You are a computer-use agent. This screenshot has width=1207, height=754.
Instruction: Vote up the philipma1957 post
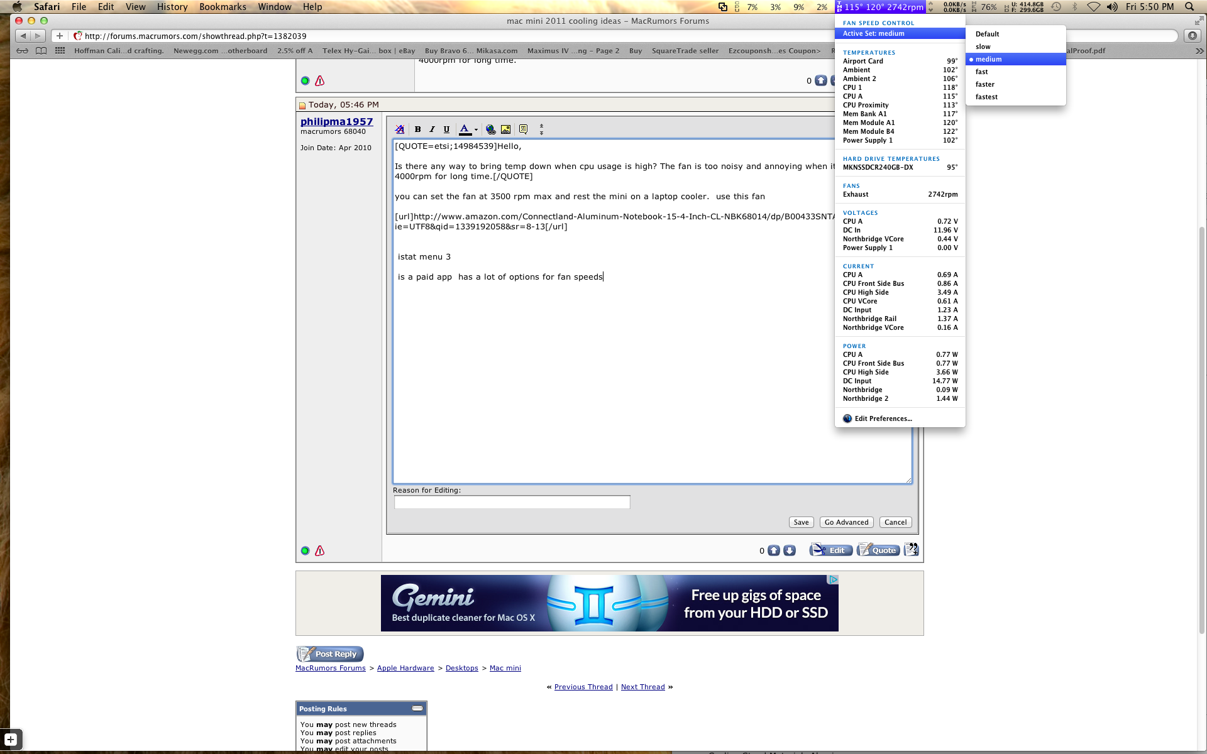pyautogui.click(x=774, y=550)
